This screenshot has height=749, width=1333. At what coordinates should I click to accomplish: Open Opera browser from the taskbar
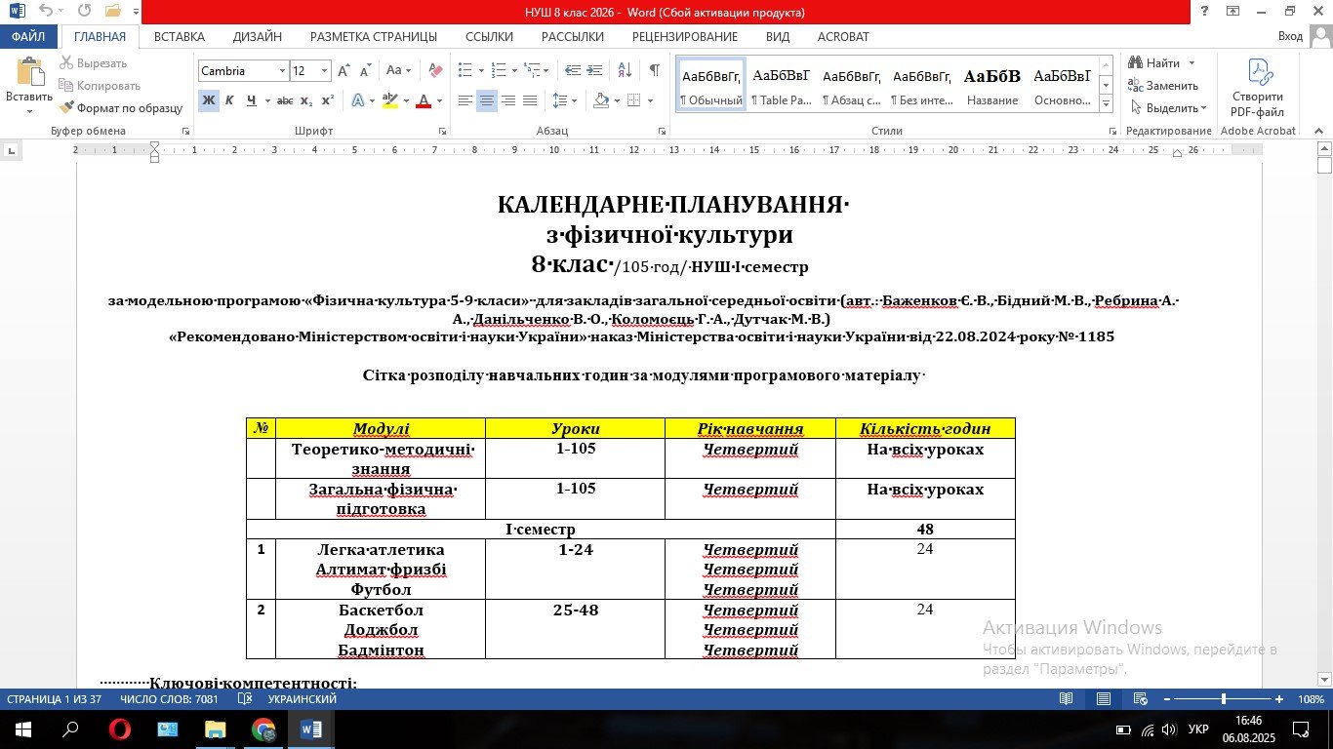(x=119, y=729)
